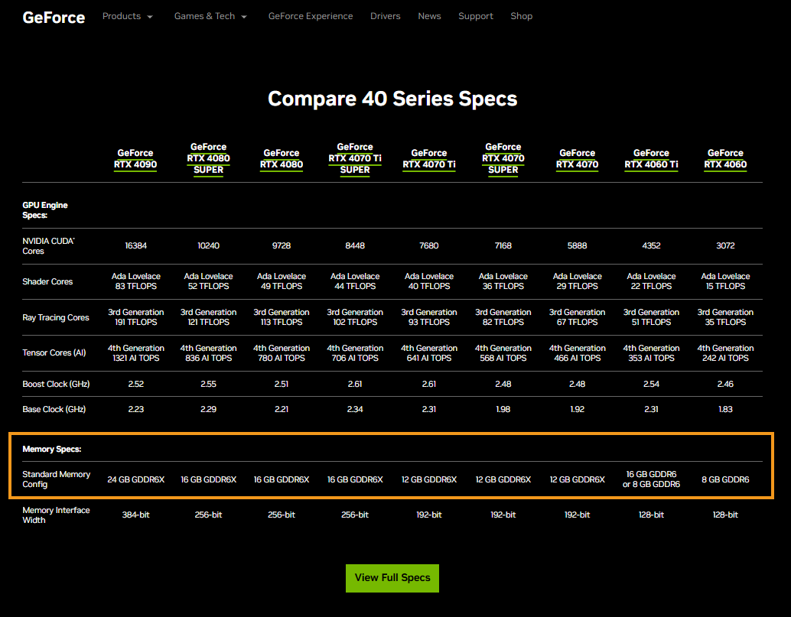Select the CUDA cores value 10240
The width and height of the screenshot is (791, 617).
208,245
